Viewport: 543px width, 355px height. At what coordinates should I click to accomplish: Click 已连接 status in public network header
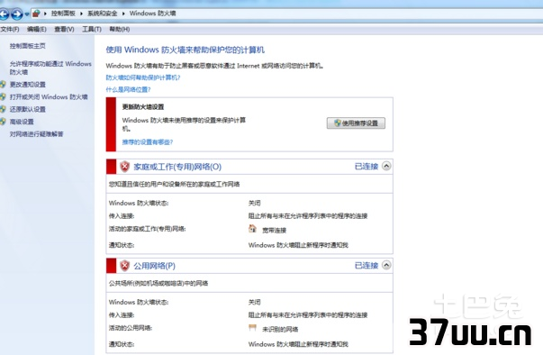pyautogui.click(x=367, y=265)
